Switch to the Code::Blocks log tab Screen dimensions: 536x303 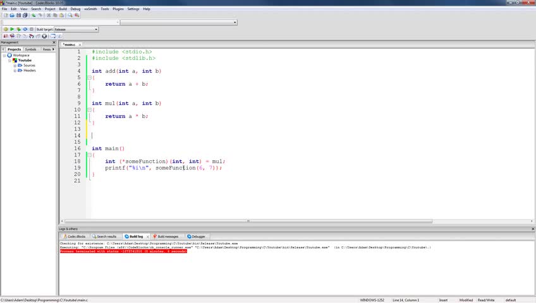point(74,237)
